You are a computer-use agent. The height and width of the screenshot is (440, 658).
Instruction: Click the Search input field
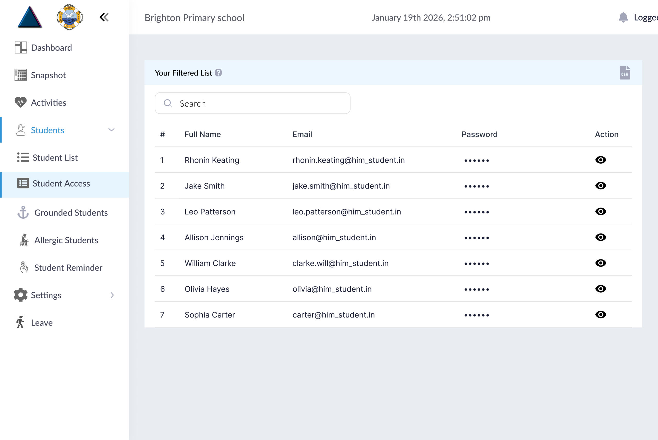pos(253,103)
